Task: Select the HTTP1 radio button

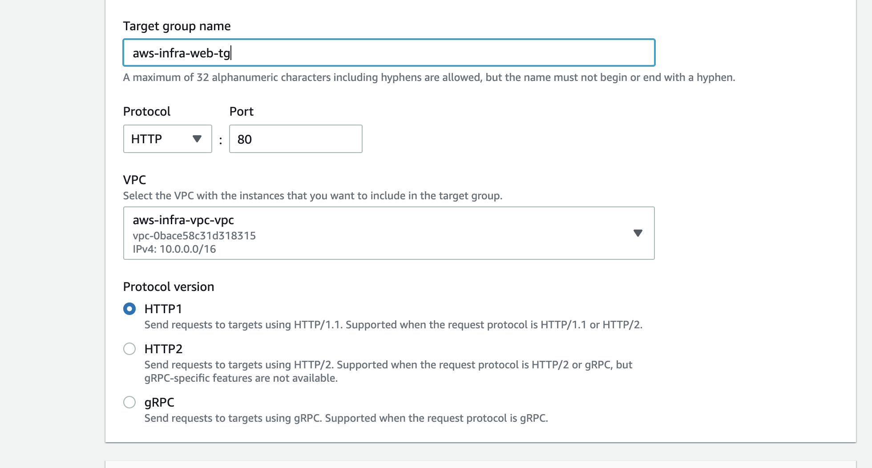Action: coord(129,309)
